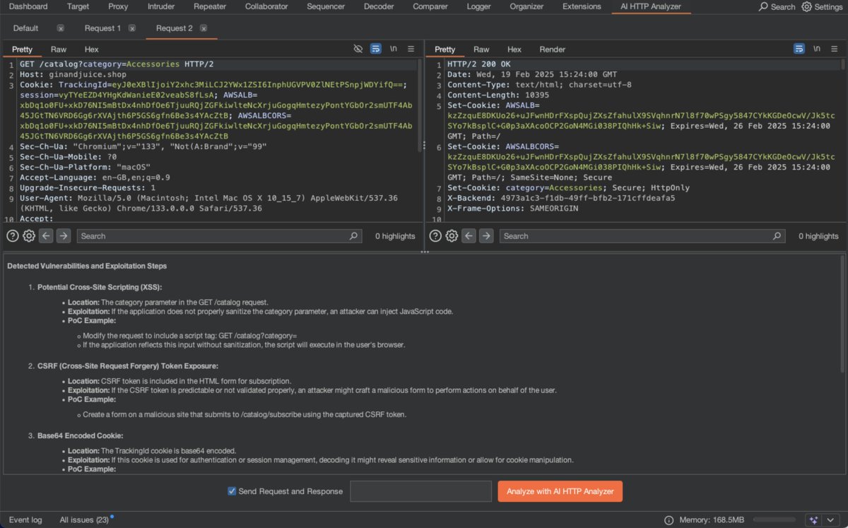
Task: Open response pane hamburger options menu
Action: (834, 49)
